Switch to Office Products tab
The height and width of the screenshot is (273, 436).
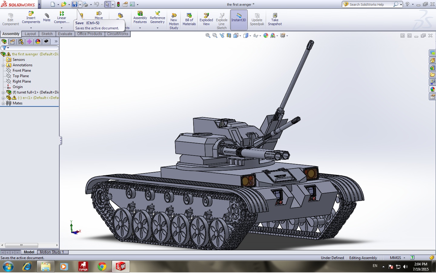[x=90, y=34]
